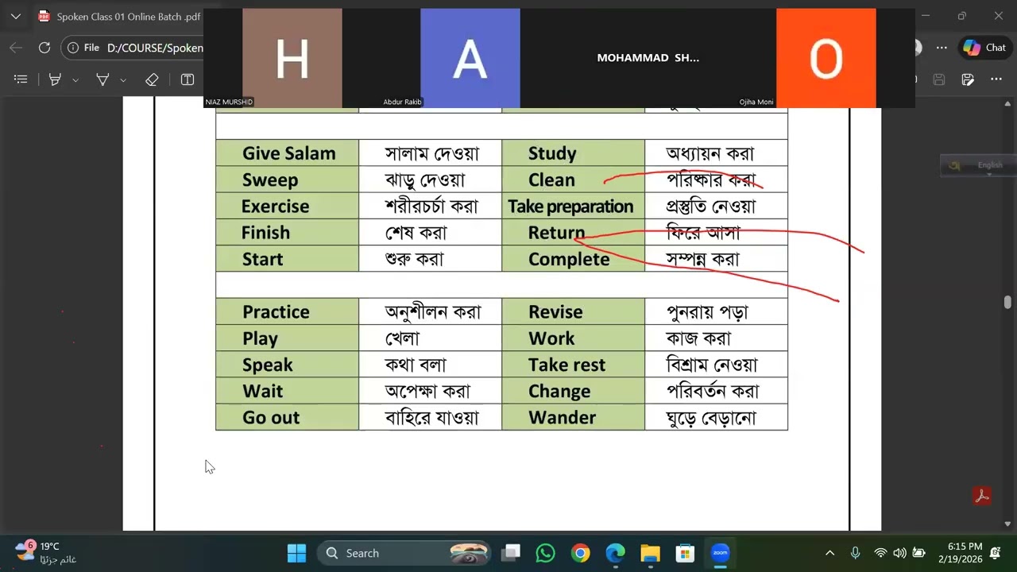Image resolution: width=1017 pixels, height=572 pixels.
Task: Click the word 'Give Salam' in table
Action: pos(289,153)
